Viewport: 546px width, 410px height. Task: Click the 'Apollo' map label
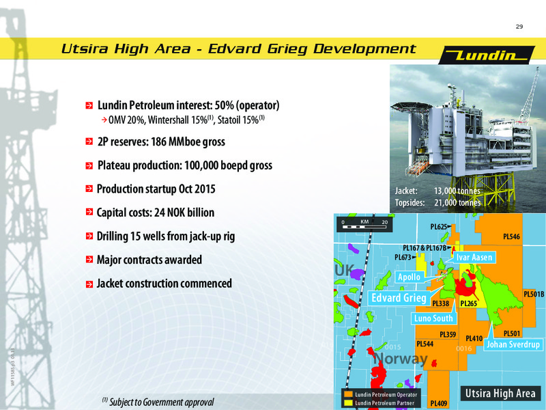pyautogui.click(x=409, y=277)
